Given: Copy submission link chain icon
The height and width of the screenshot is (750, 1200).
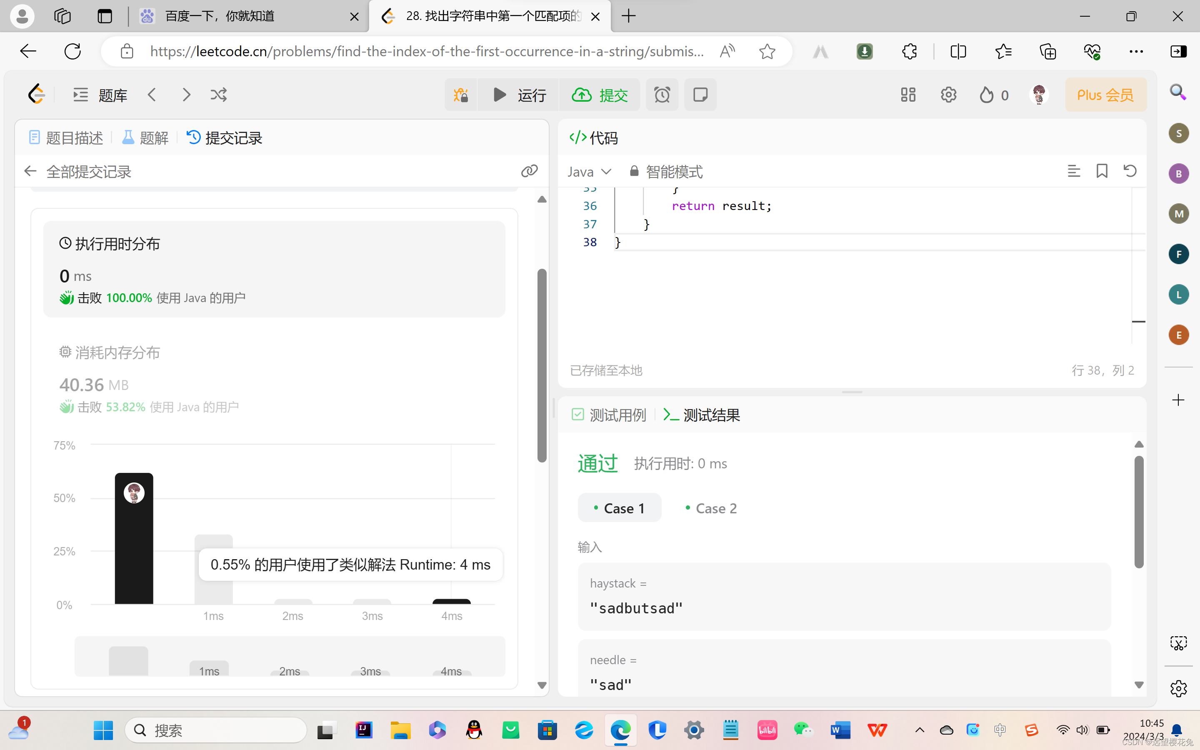Looking at the screenshot, I should (529, 171).
